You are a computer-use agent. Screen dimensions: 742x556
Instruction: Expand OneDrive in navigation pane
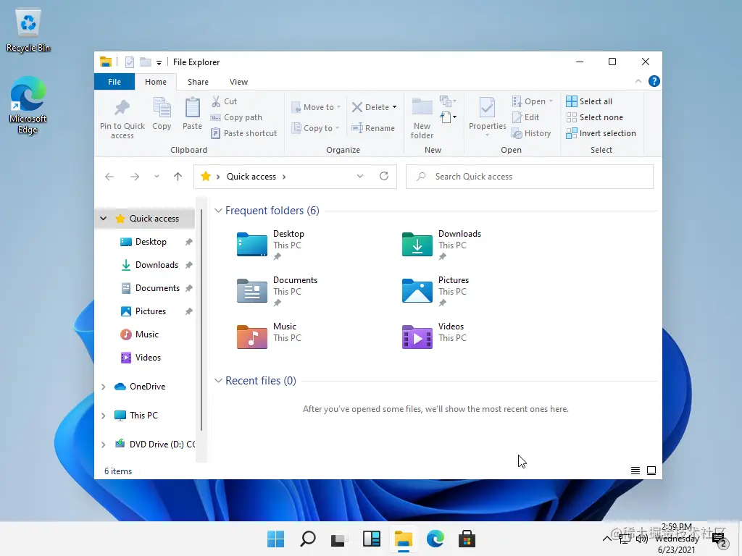(x=103, y=387)
